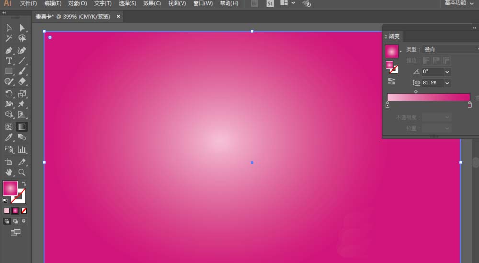The width and height of the screenshot is (479, 263).
Task: Open the 对象(O) menu
Action: click(x=78, y=3)
